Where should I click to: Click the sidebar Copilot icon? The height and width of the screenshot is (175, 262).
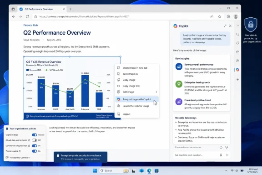(x=237, y=70)
